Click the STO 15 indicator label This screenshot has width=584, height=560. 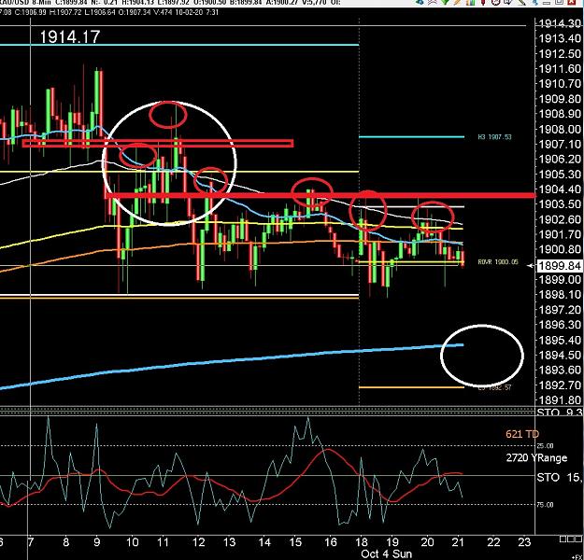(x=560, y=477)
